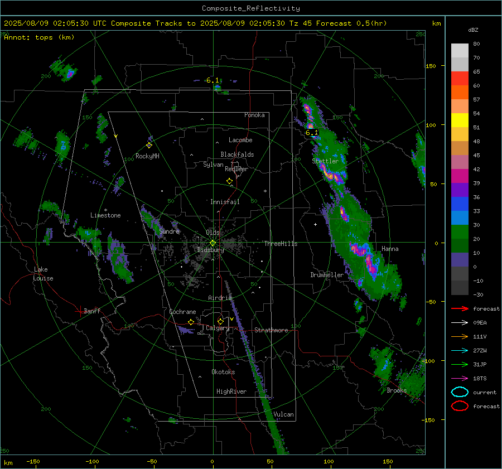Click the red forecast ellipse legend symbol

pos(460,406)
